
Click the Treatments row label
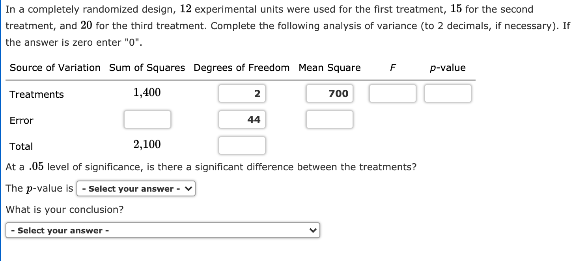[x=36, y=94]
